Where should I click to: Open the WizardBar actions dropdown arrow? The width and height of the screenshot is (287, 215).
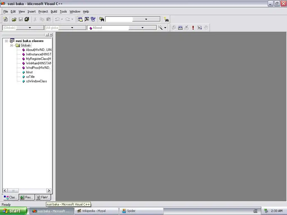pos(165,28)
